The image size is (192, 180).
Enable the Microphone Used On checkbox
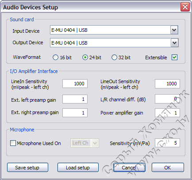(x=13, y=143)
